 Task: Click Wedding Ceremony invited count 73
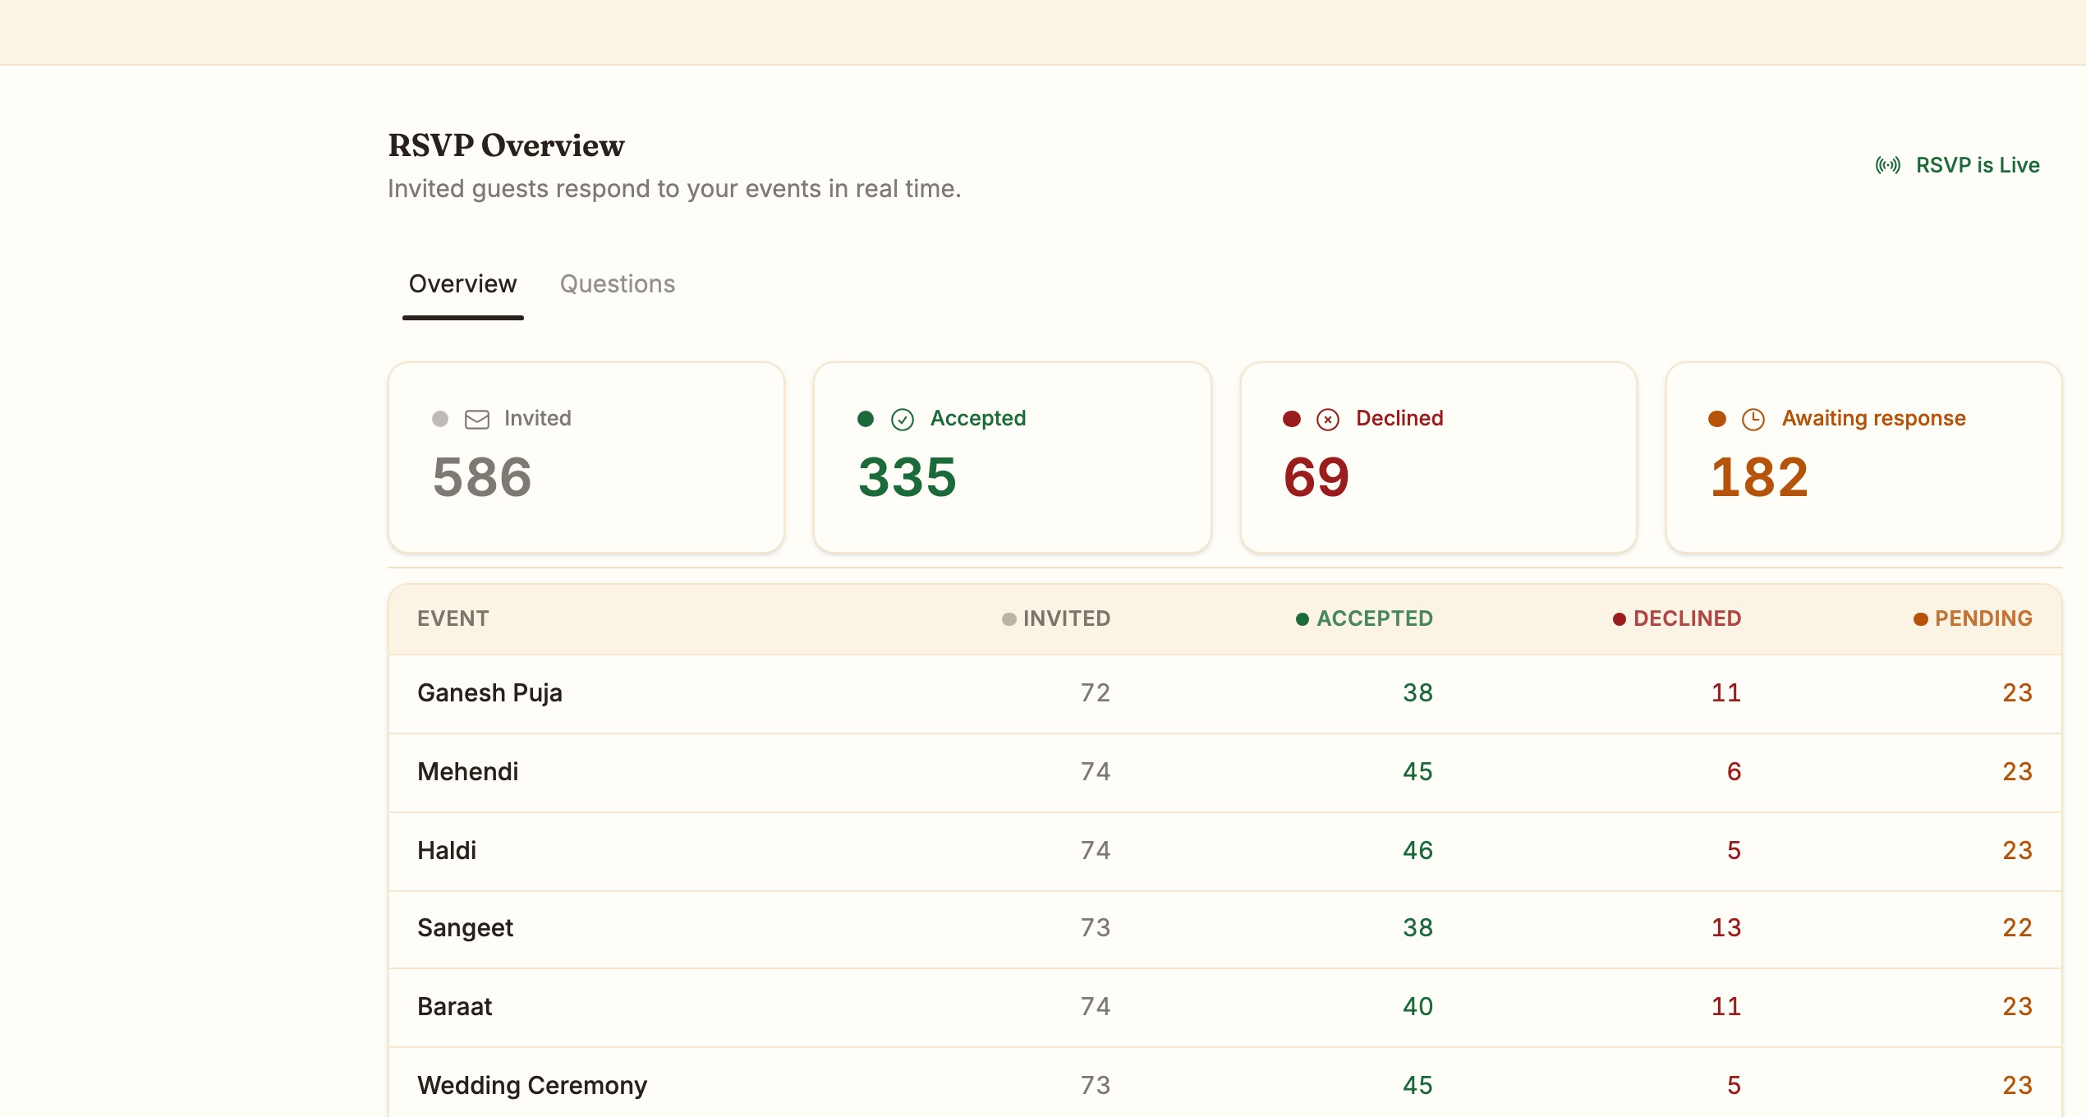(x=1096, y=1086)
